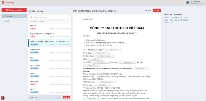Focus the Search template field
The width and height of the screenshot is (206, 101).
50,17
